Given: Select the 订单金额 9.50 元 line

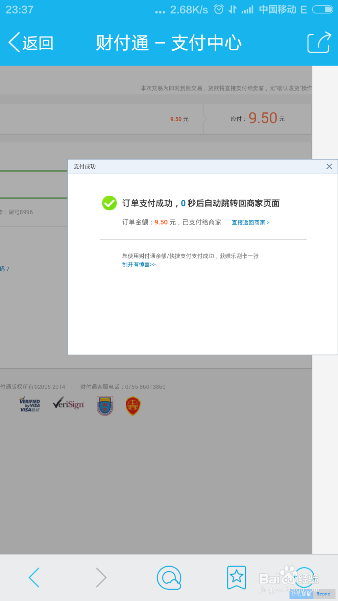Looking at the screenshot, I should click(x=172, y=222).
